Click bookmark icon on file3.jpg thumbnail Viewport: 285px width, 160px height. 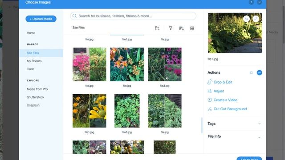coord(169,53)
